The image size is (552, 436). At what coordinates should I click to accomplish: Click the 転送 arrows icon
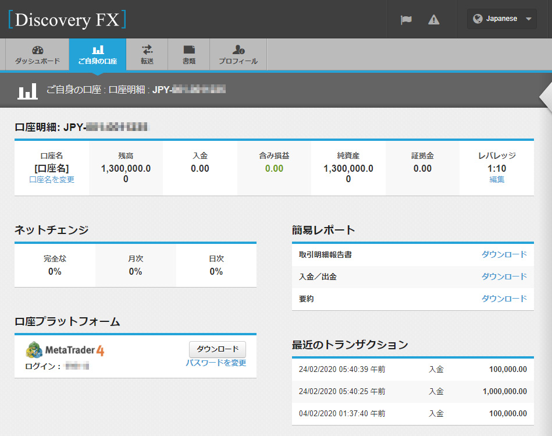(x=147, y=49)
